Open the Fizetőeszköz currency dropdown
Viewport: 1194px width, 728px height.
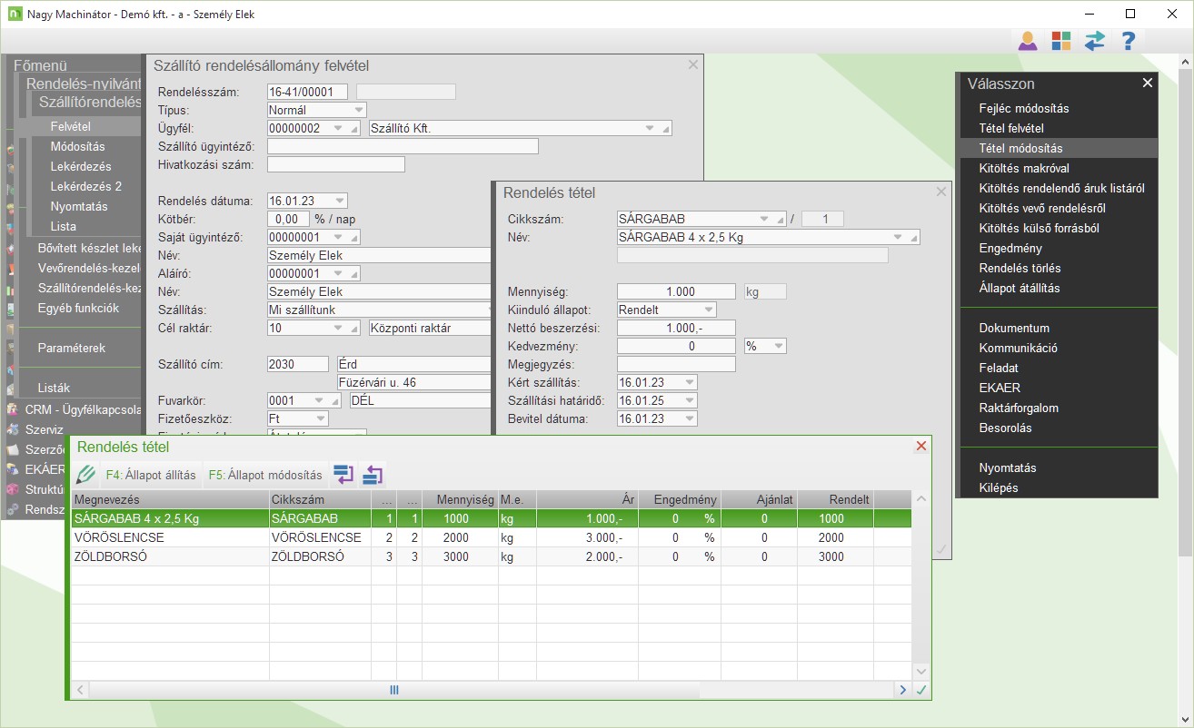320,418
